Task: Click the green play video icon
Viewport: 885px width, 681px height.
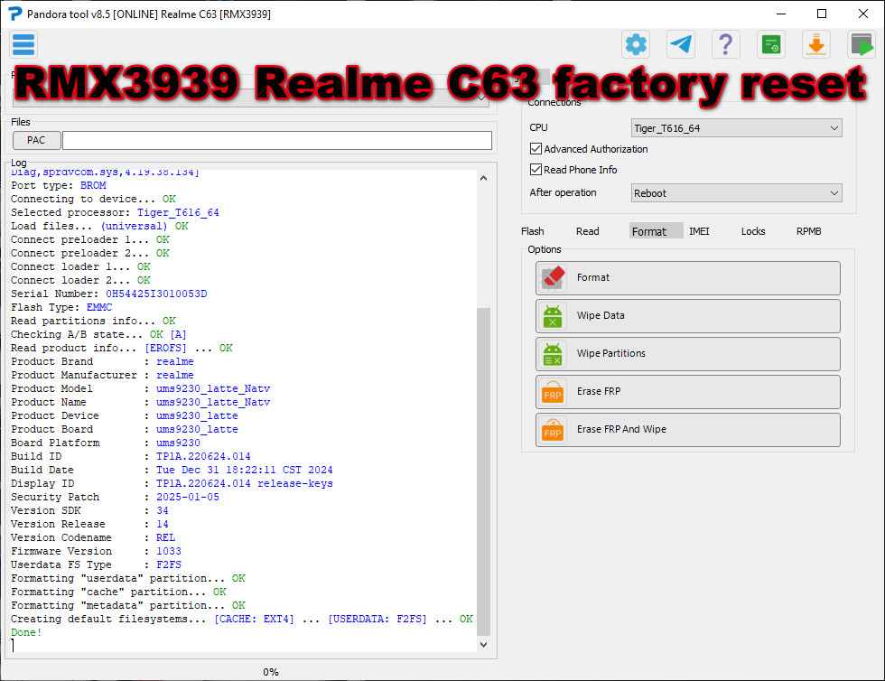Action: click(x=862, y=44)
